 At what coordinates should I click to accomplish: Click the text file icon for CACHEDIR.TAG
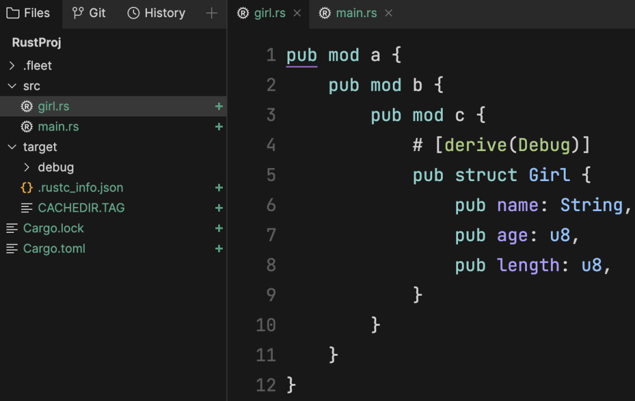[26, 208]
